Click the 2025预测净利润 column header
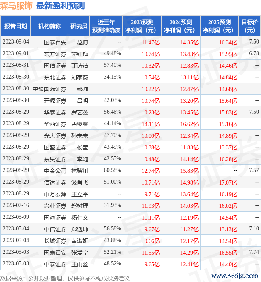261x282 pixels. click(x=220, y=26)
